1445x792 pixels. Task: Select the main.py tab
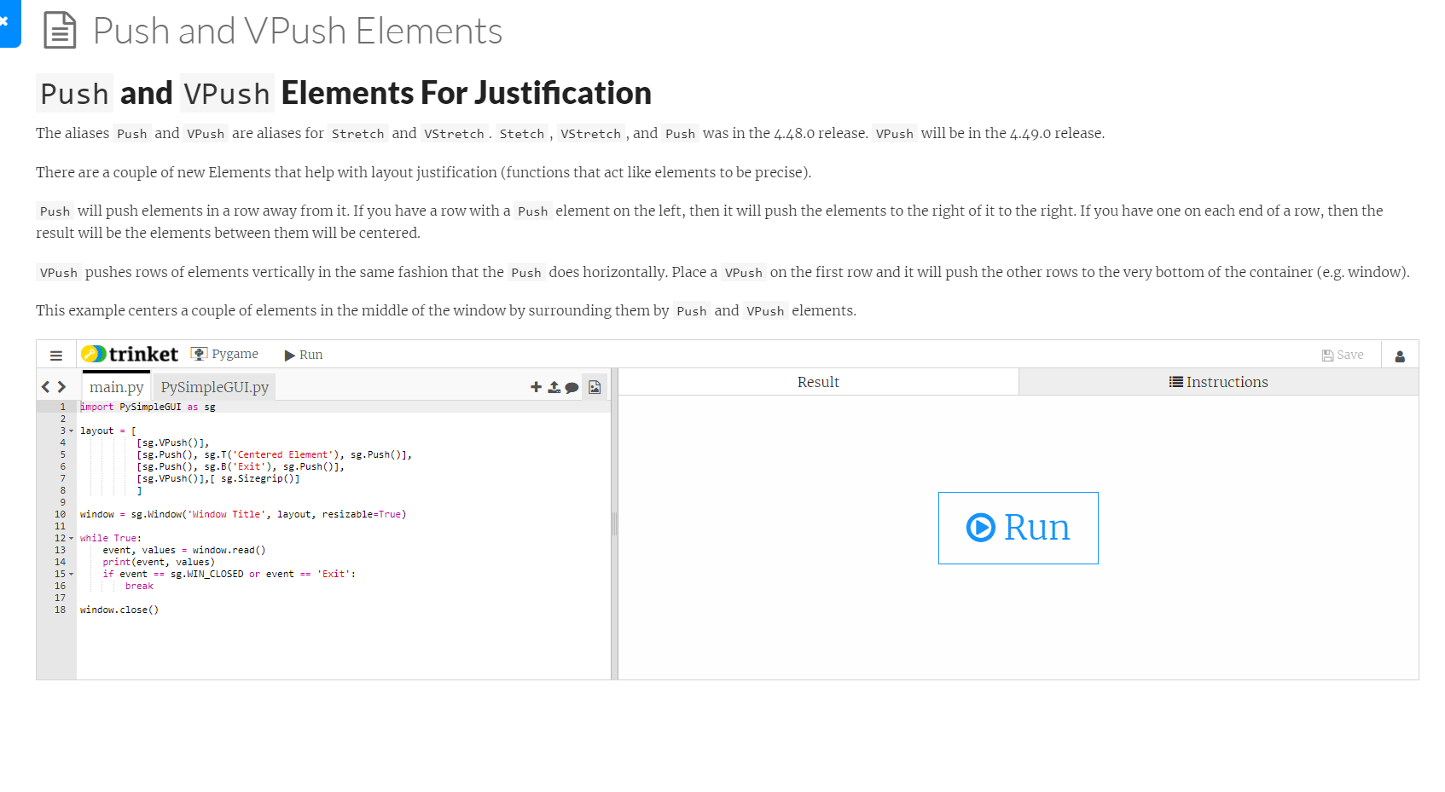click(x=117, y=386)
